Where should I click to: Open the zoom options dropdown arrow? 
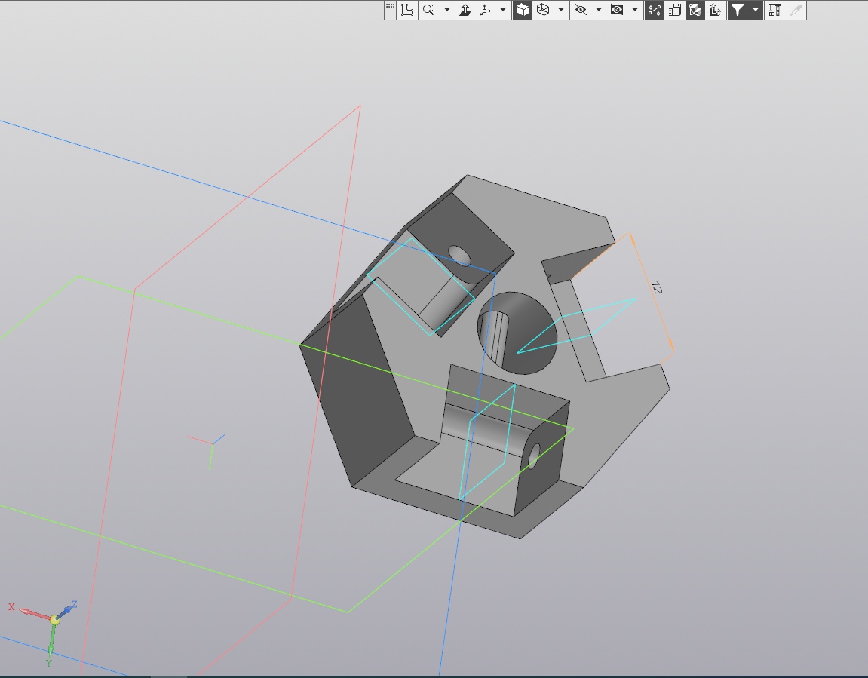[446, 10]
